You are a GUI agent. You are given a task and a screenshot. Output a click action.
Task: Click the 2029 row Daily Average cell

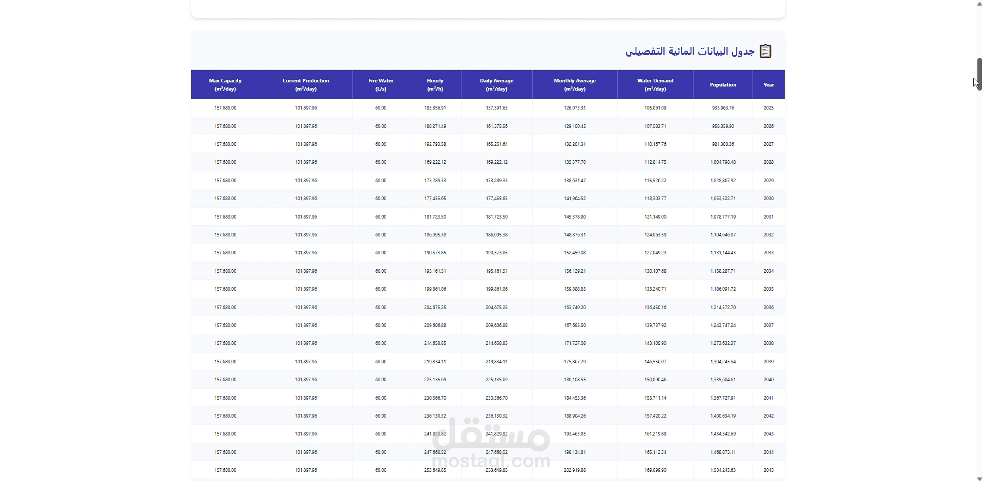496,181
